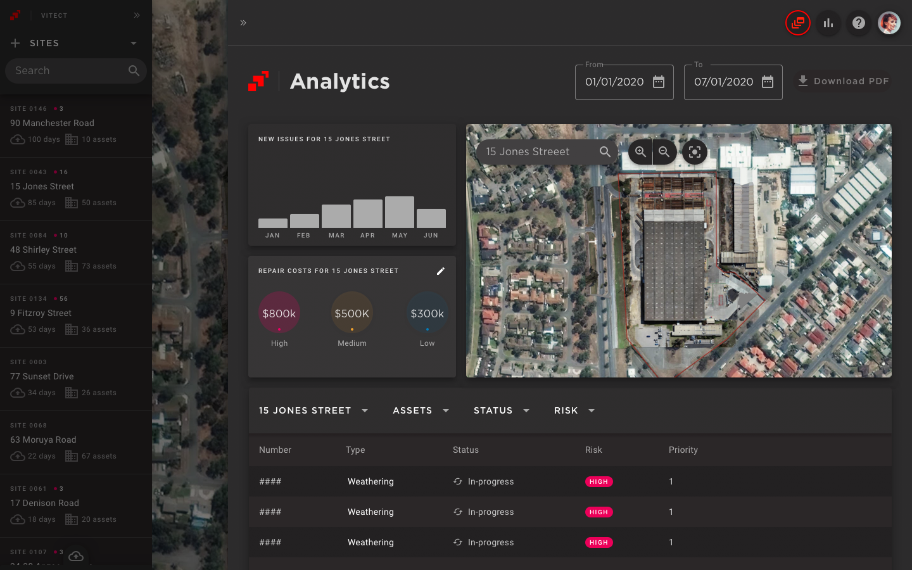Viewport: 912px width, 570px height.
Task: Click cloud upload icon for 17 Denison Road
Action: [18, 519]
